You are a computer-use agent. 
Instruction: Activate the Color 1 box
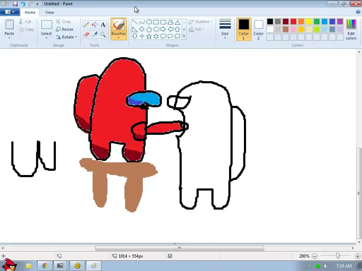pos(244,29)
